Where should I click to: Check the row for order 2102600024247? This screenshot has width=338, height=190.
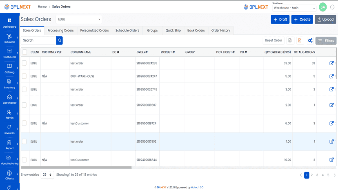[x=24, y=76]
